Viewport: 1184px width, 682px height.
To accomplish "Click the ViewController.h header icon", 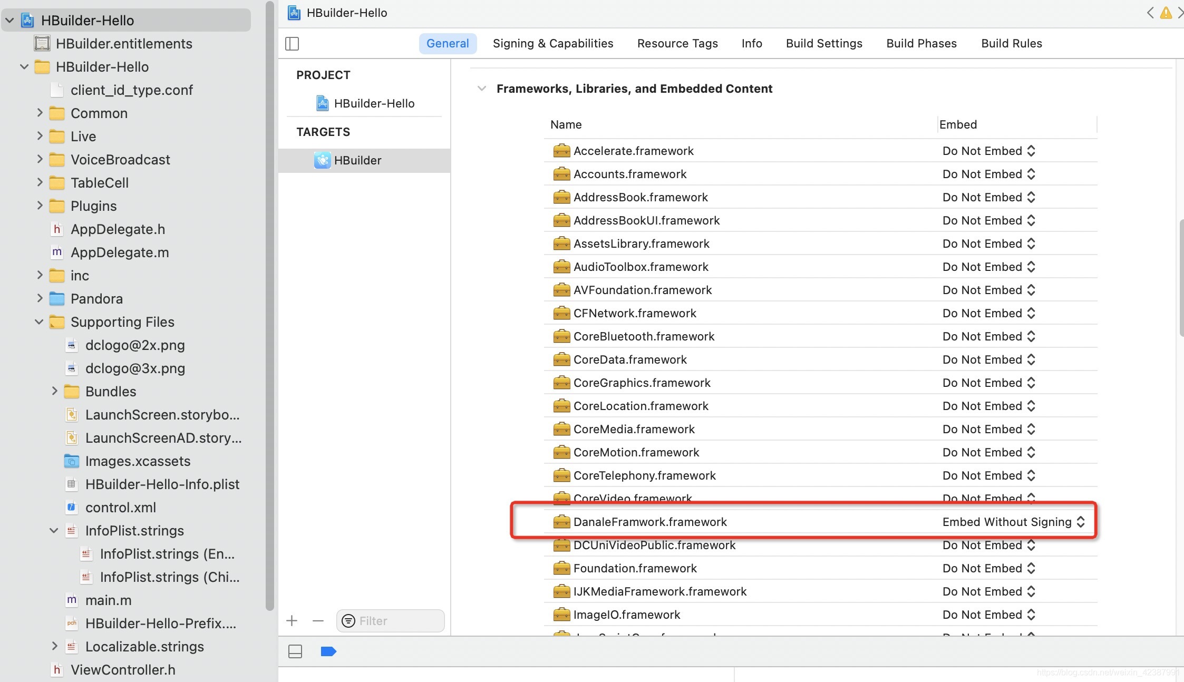I will (x=57, y=670).
